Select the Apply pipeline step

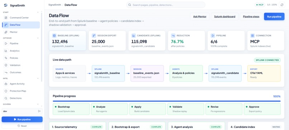tap(147, 109)
